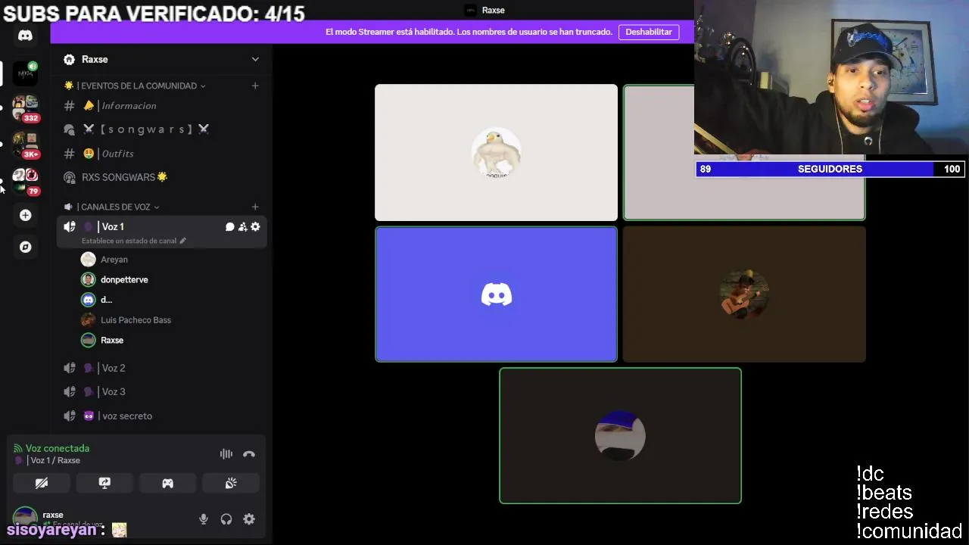Viewport: 969px width, 545px height.
Task: Open user settings gear icon
Action: (x=249, y=519)
